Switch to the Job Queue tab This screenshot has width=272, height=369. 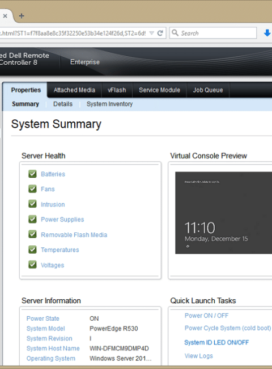pyautogui.click(x=208, y=90)
